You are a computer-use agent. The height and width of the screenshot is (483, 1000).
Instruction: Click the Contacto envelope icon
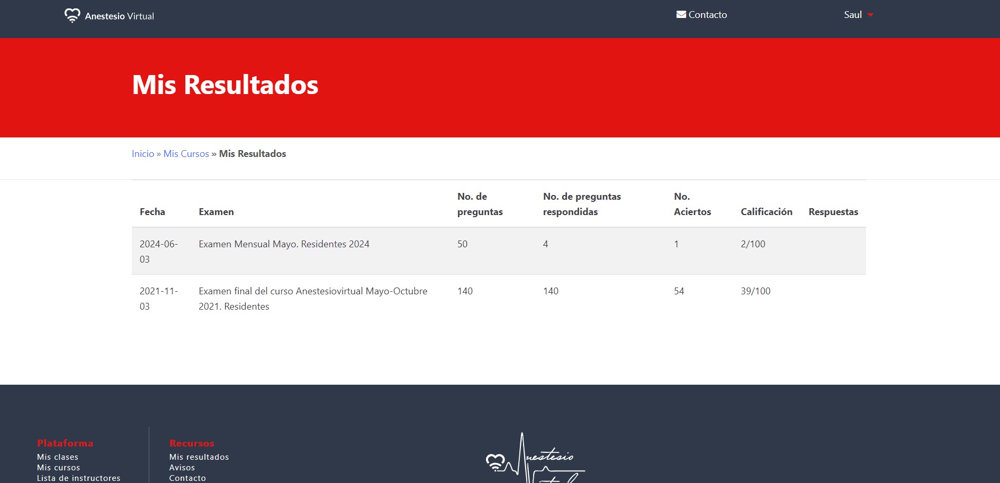(x=681, y=15)
